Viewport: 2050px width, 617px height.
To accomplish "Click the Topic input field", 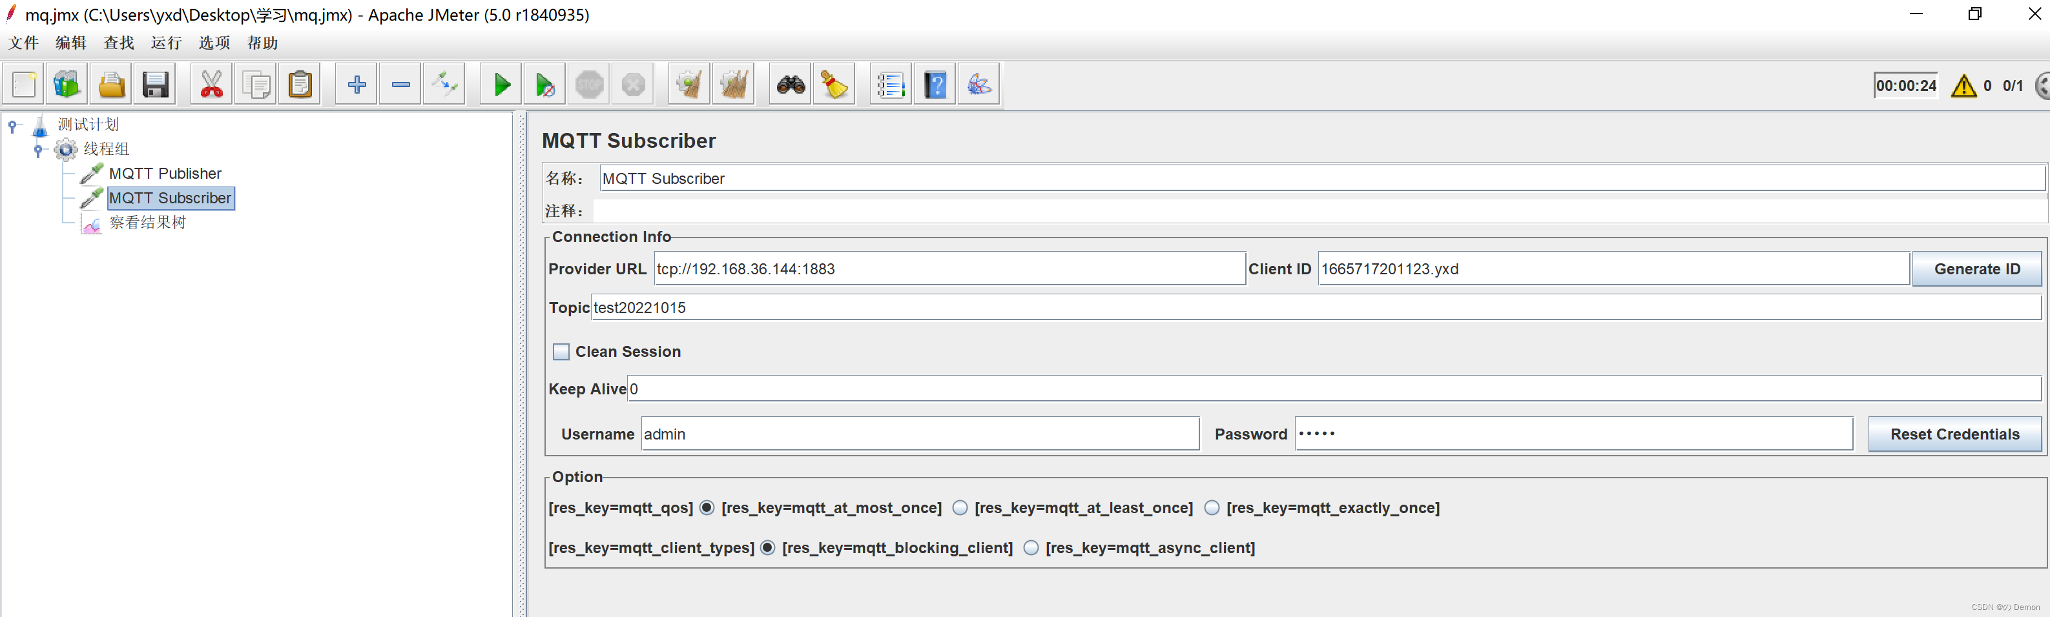I will (x=1316, y=308).
